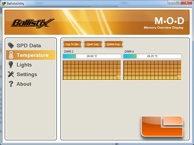Screen dimensions: 194x145
Task: Go to the Lights section
Action: pos(31,65)
